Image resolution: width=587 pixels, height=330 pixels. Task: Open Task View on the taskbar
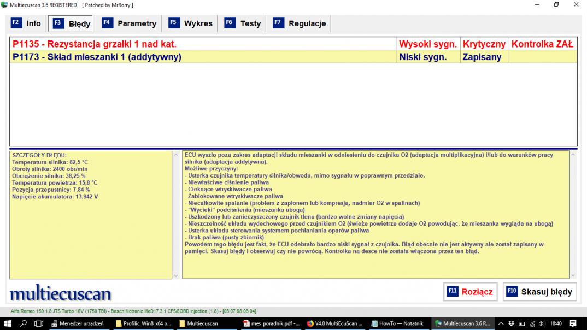39,323
